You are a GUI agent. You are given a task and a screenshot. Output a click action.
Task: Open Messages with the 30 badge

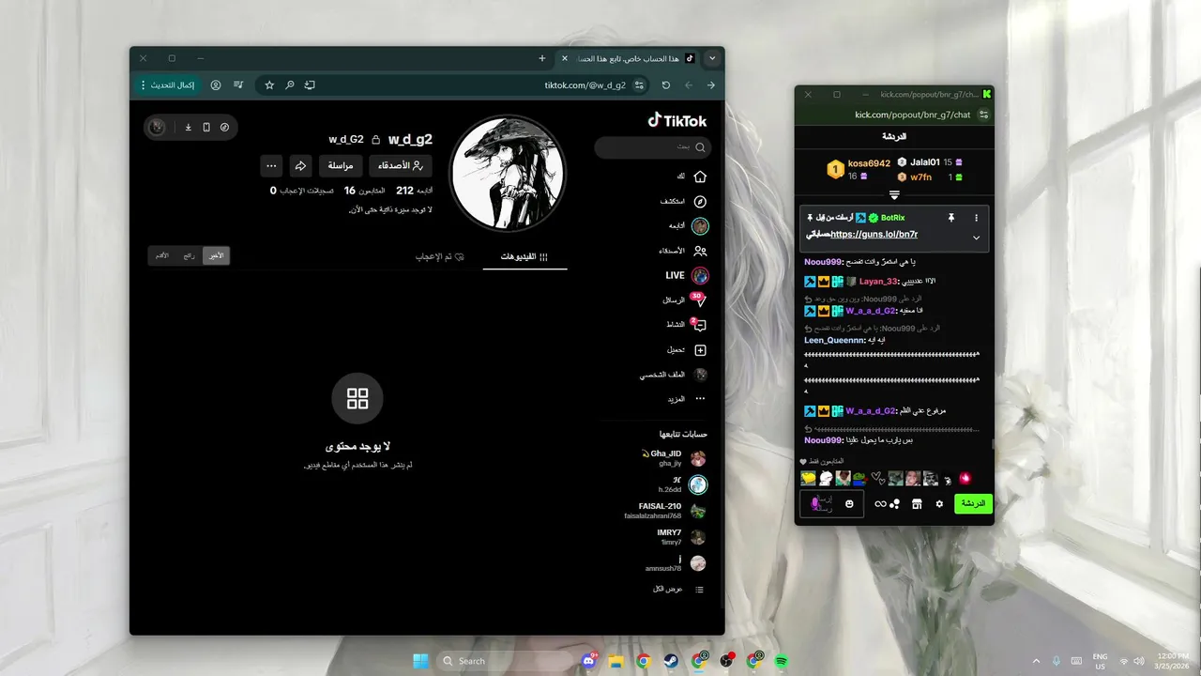point(698,300)
